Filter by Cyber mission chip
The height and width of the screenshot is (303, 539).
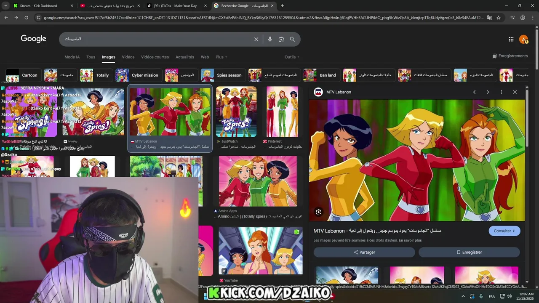coord(139,75)
